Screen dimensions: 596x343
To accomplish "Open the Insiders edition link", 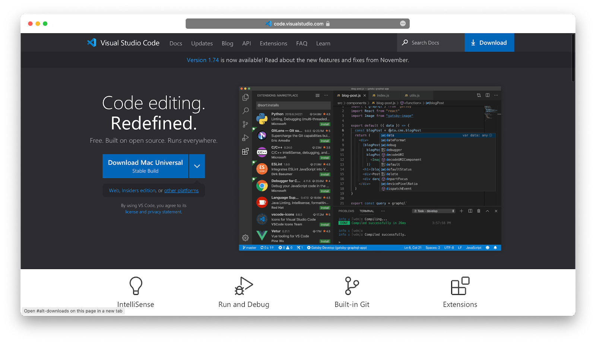I will (139, 190).
